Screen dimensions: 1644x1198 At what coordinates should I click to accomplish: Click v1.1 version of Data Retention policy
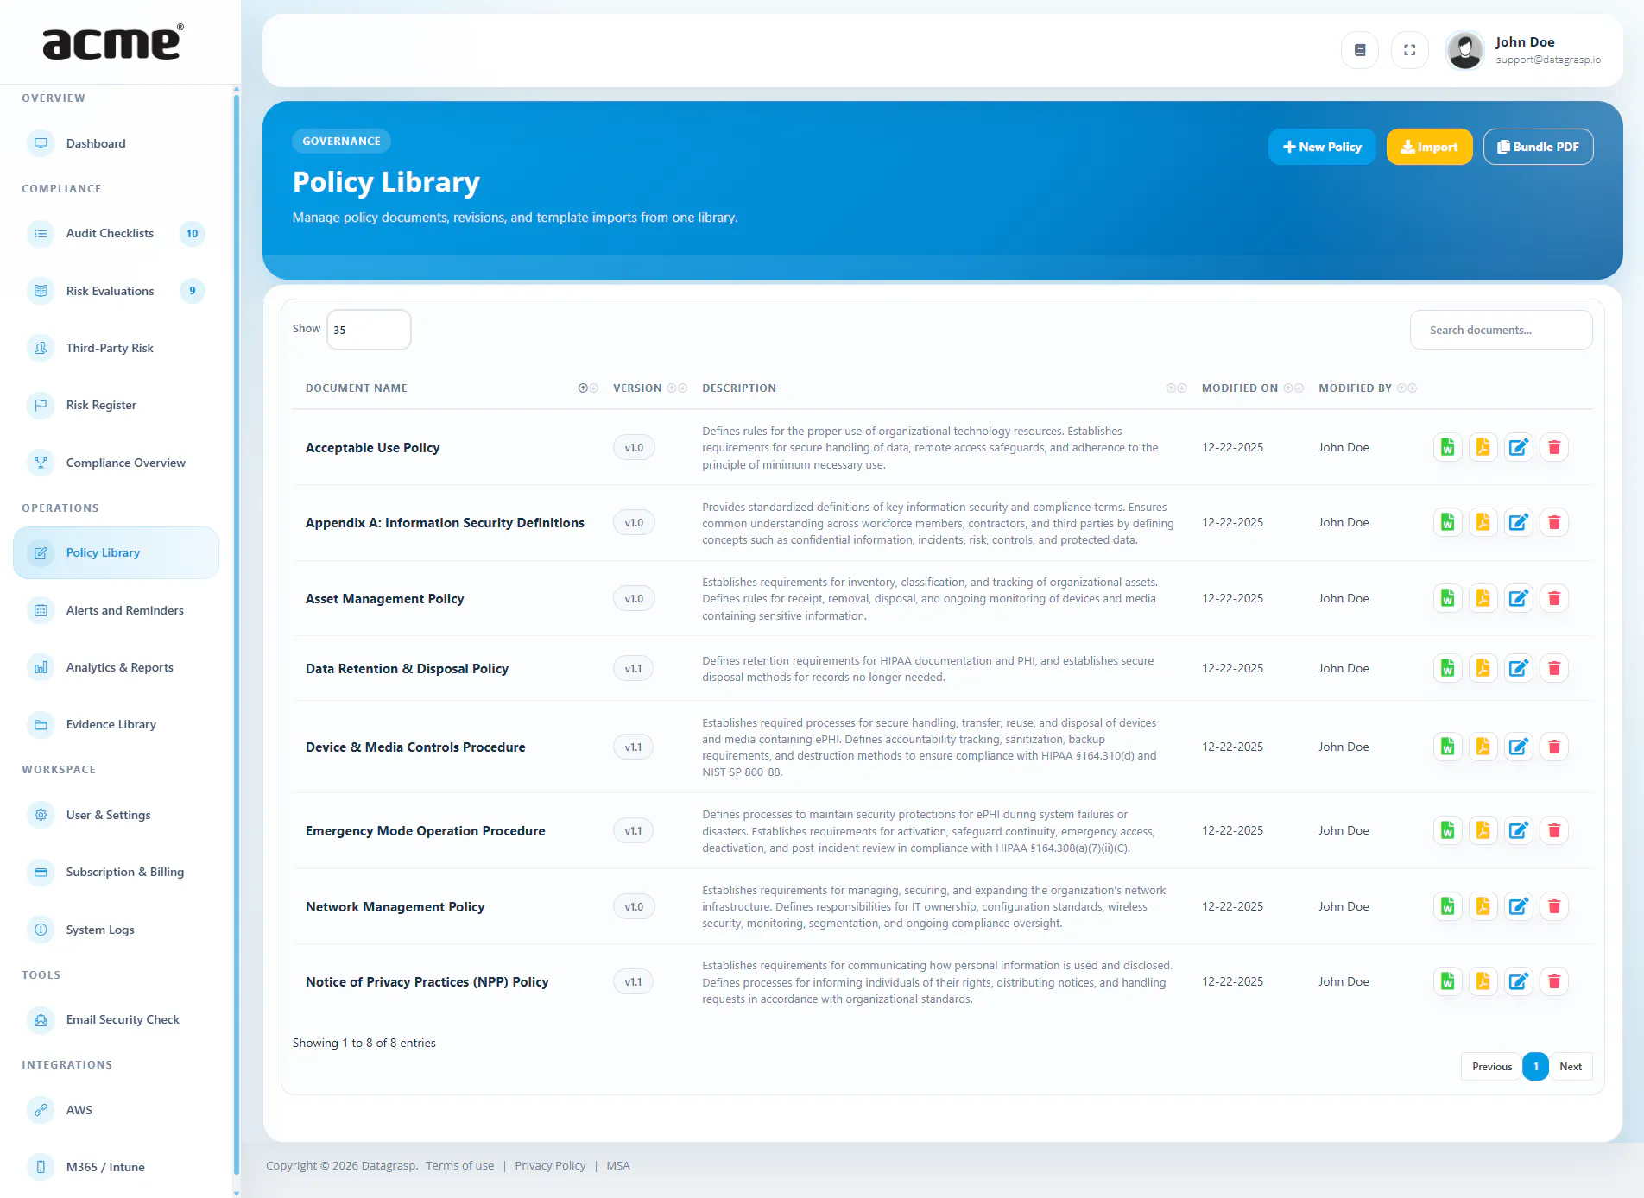[633, 668]
